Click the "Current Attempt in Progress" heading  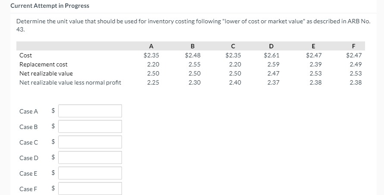pos(50,6)
